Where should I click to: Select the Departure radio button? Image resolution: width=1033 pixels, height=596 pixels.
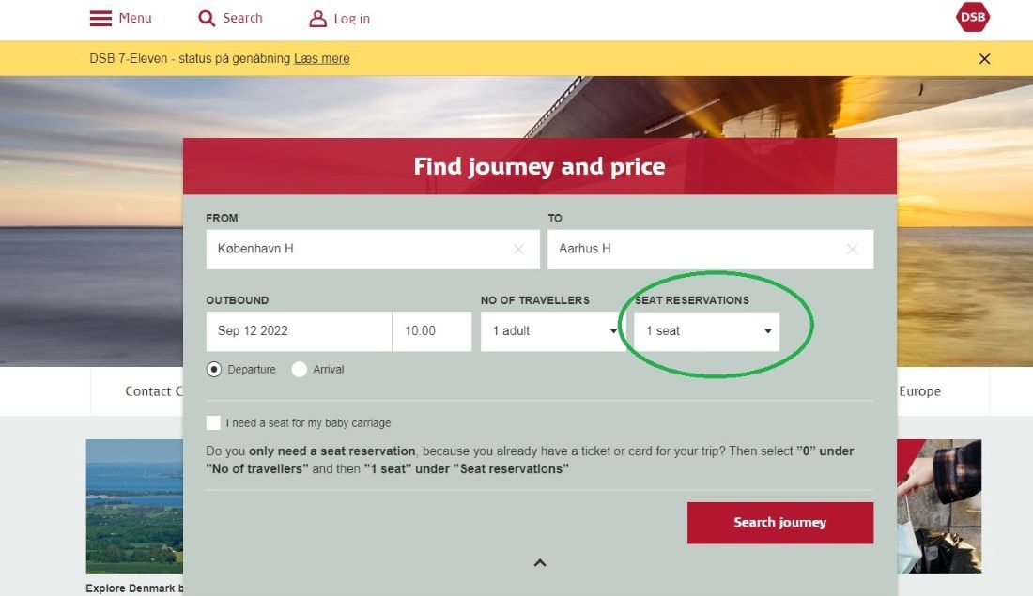[x=213, y=369]
